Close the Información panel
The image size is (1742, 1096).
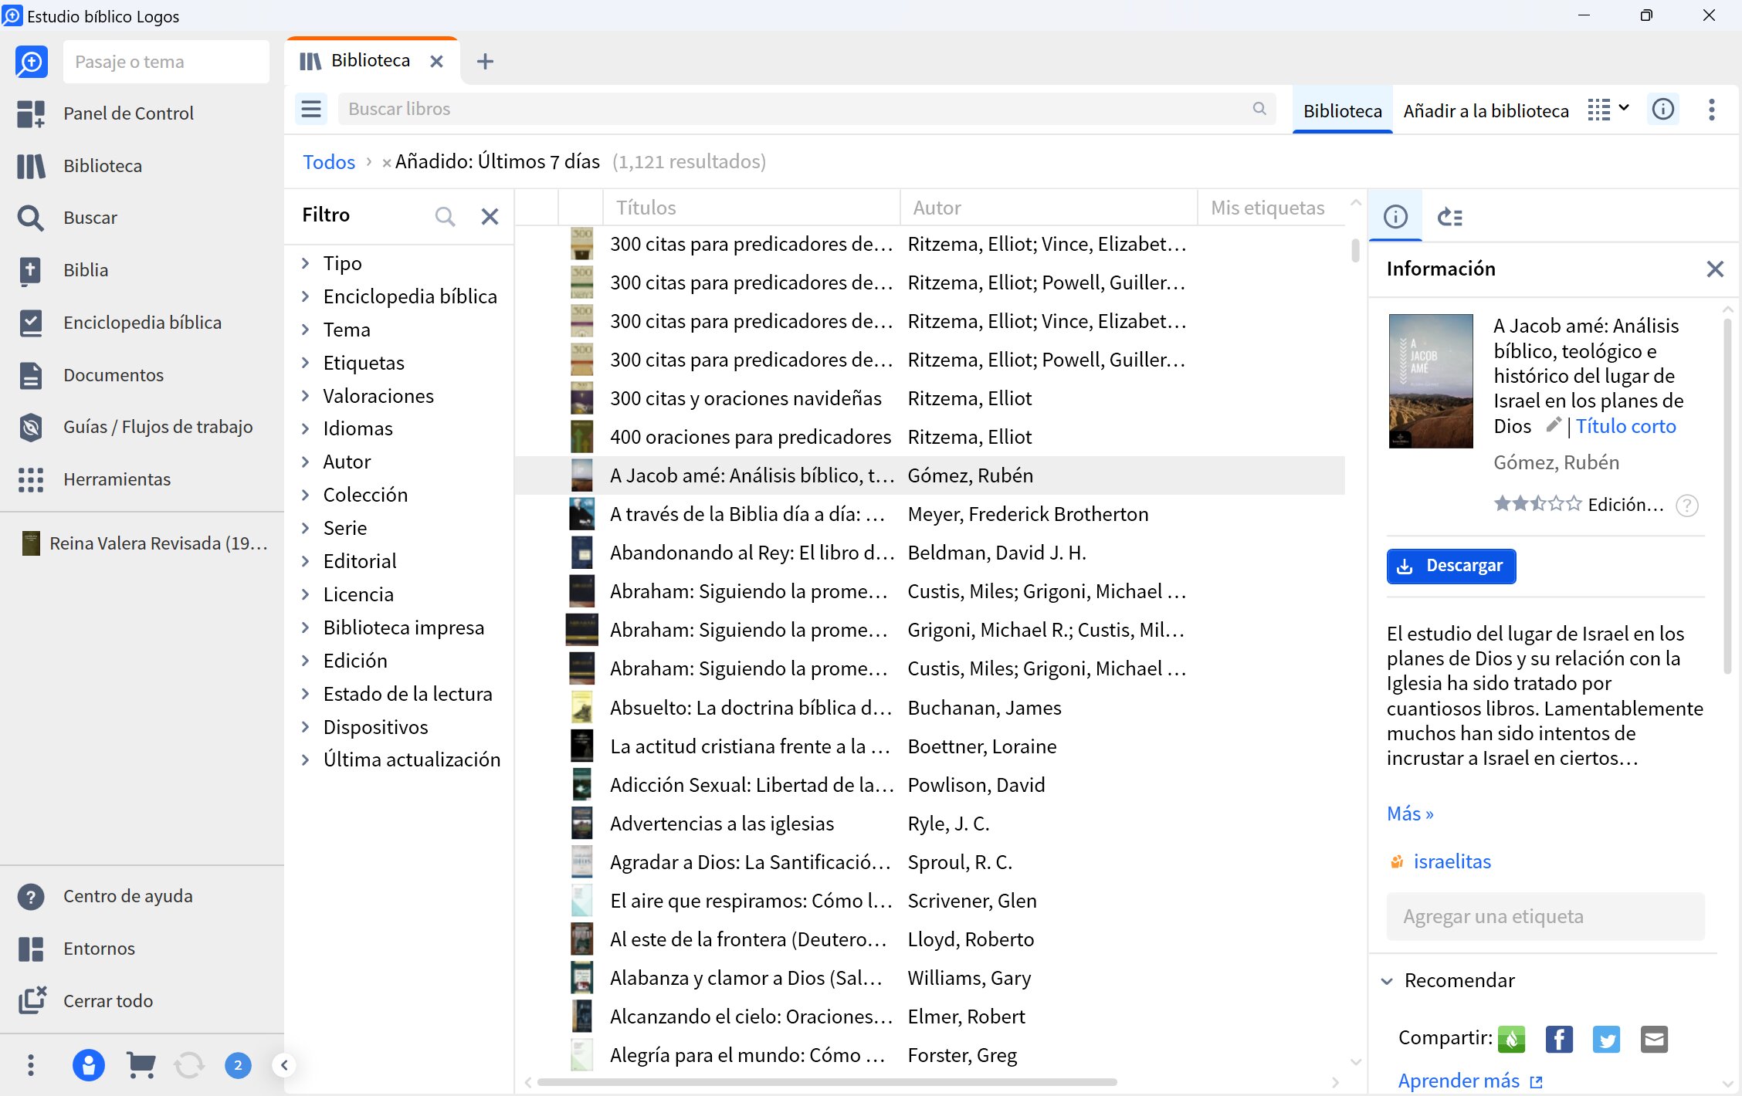(1715, 269)
